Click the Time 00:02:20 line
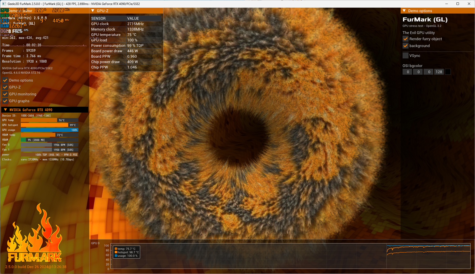Screen dimensions: 475x274 pos(22,45)
